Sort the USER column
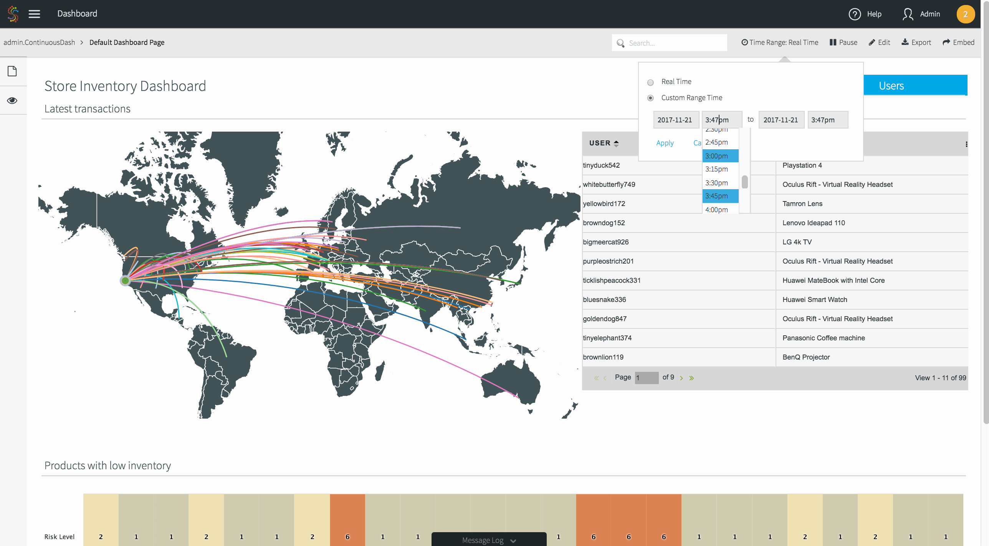The height and width of the screenshot is (546, 989). 604,143
